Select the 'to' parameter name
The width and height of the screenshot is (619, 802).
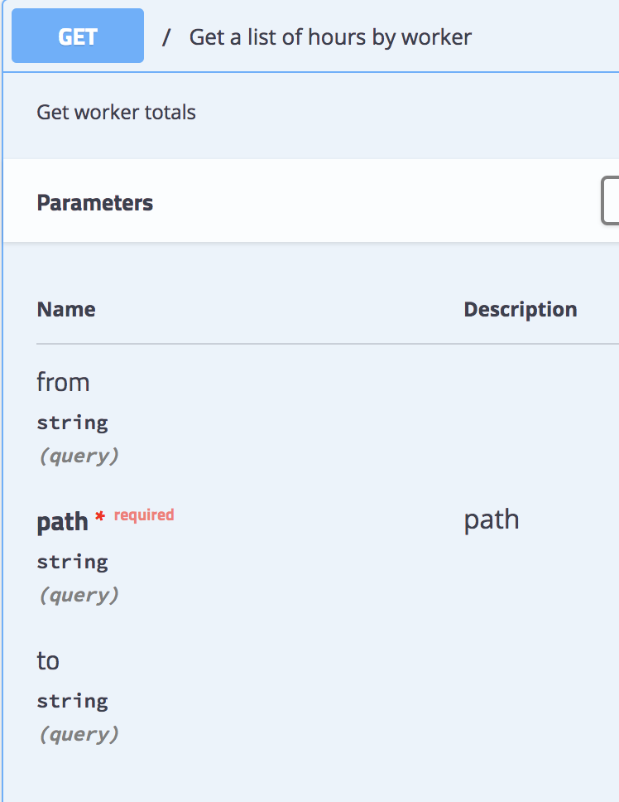[x=48, y=660]
